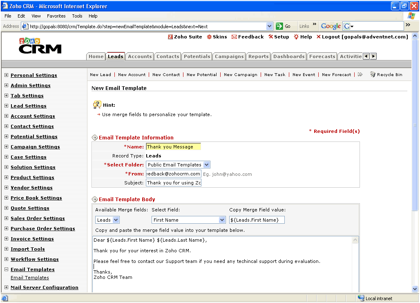Click the template body scrollbar up arrow
This screenshot has height=303, width=420.
point(355,240)
